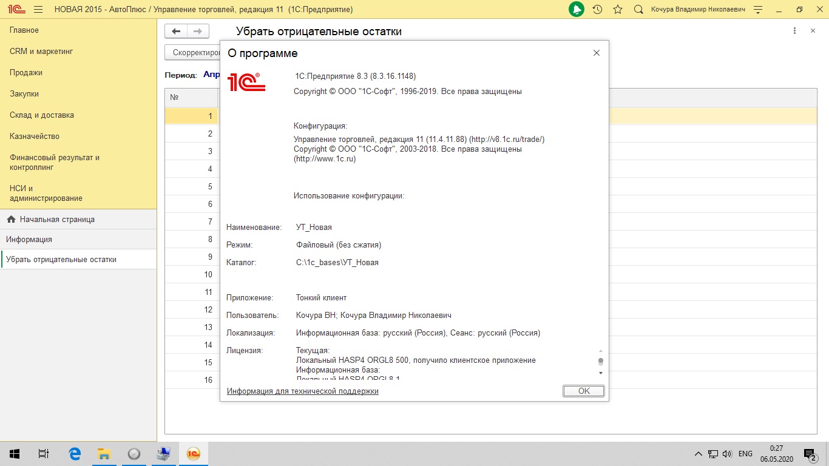Viewport: 829px width, 466px height.
Task: Click the 1C logo in About dialog
Action: pos(246,82)
